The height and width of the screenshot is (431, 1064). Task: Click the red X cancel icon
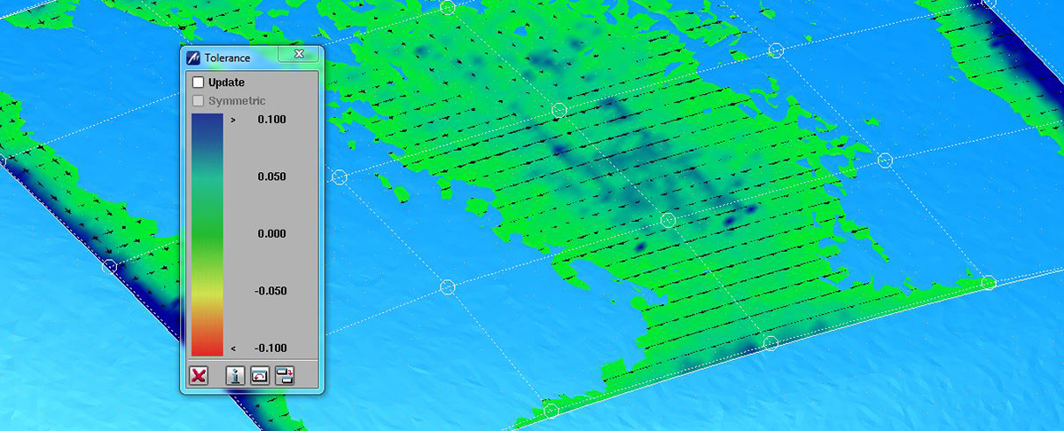[x=199, y=375]
